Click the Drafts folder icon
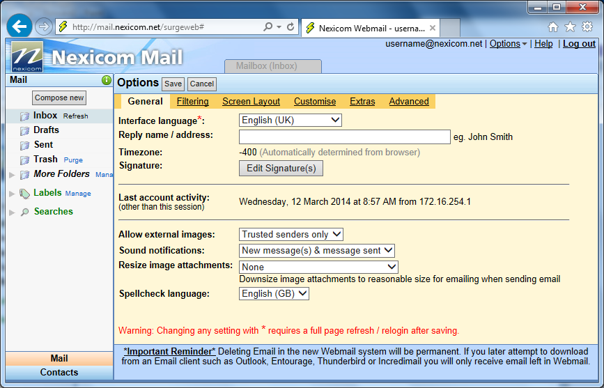The image size is (604, 388). (24, 131)
